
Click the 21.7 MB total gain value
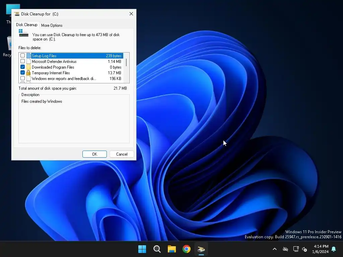click(x=120, y=88)
